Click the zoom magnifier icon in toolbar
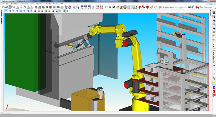The height and width of the screenshot is (117, 216). tap(74, 7)
